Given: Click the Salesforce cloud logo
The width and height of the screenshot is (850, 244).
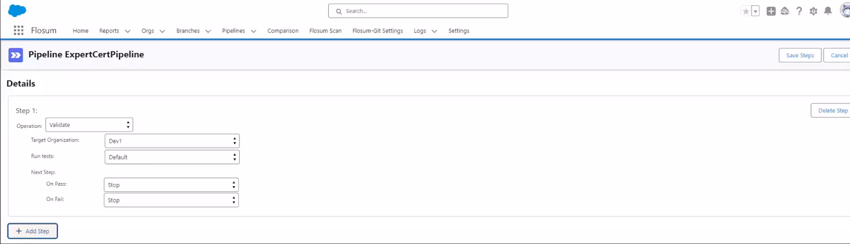Looking at the screenshot, I should [17, 11].
